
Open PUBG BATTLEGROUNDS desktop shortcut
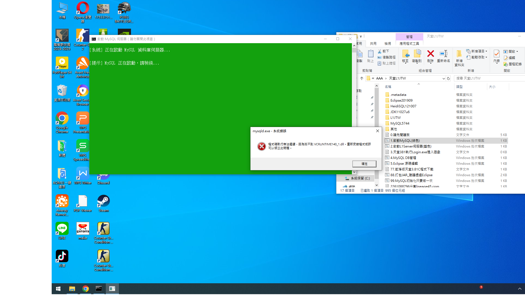(x=124, y=12)
